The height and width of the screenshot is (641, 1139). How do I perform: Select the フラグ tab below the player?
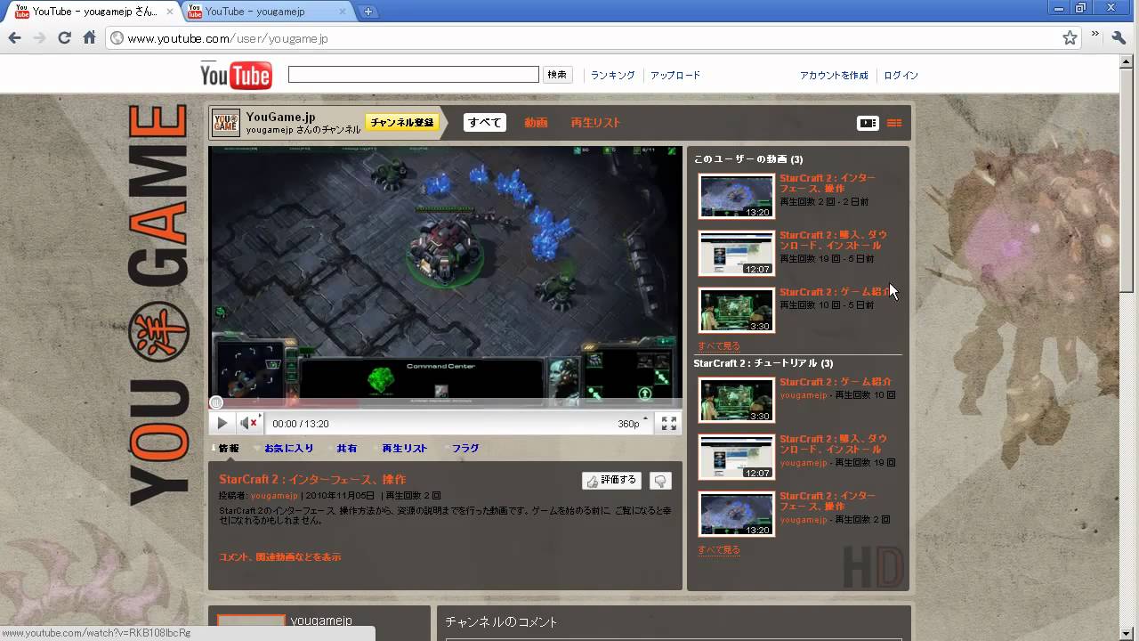[465, 449]
